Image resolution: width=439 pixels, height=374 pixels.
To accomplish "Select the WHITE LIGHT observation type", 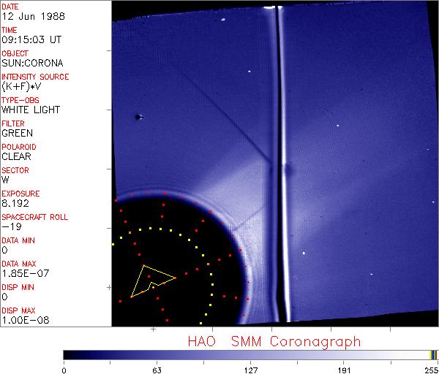I will [31, 110].
